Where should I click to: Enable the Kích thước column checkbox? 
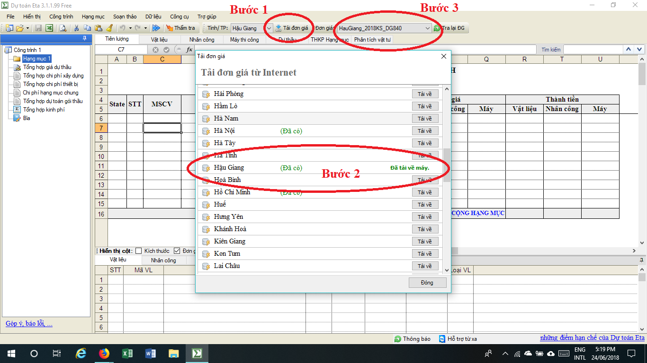(139, 251)
